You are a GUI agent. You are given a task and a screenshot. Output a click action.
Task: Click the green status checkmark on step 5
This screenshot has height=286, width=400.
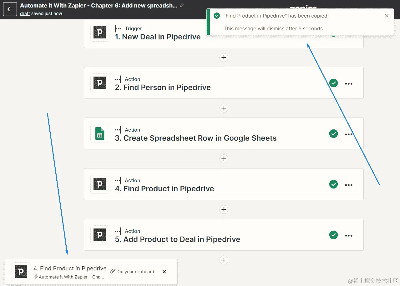333,235
